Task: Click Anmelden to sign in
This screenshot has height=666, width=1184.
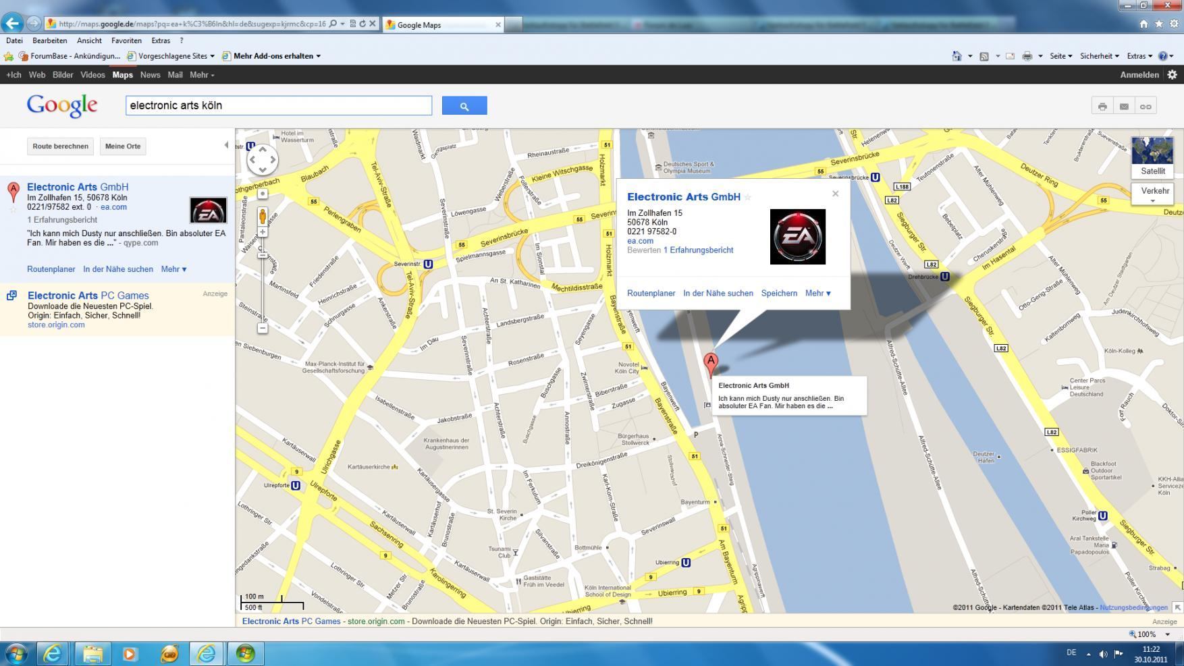Action: tap(1139, 75)
